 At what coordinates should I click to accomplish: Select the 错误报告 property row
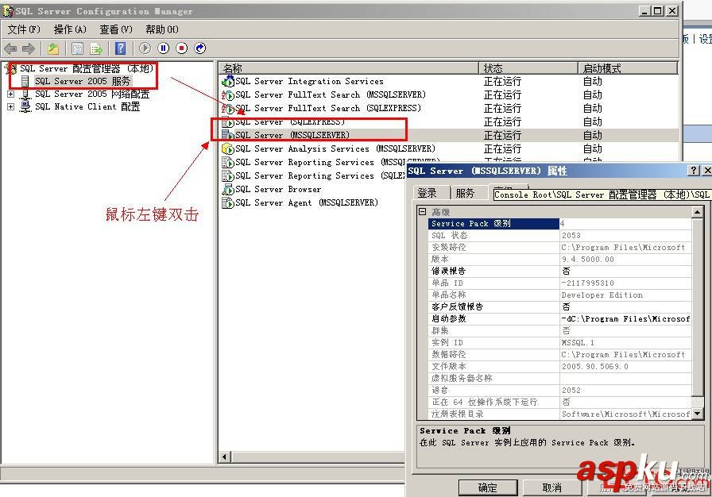click(x=559, y=272)
